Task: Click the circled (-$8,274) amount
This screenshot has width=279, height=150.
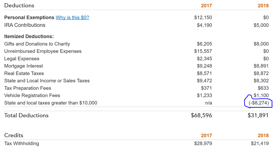Action: click(x=259, y=103)
